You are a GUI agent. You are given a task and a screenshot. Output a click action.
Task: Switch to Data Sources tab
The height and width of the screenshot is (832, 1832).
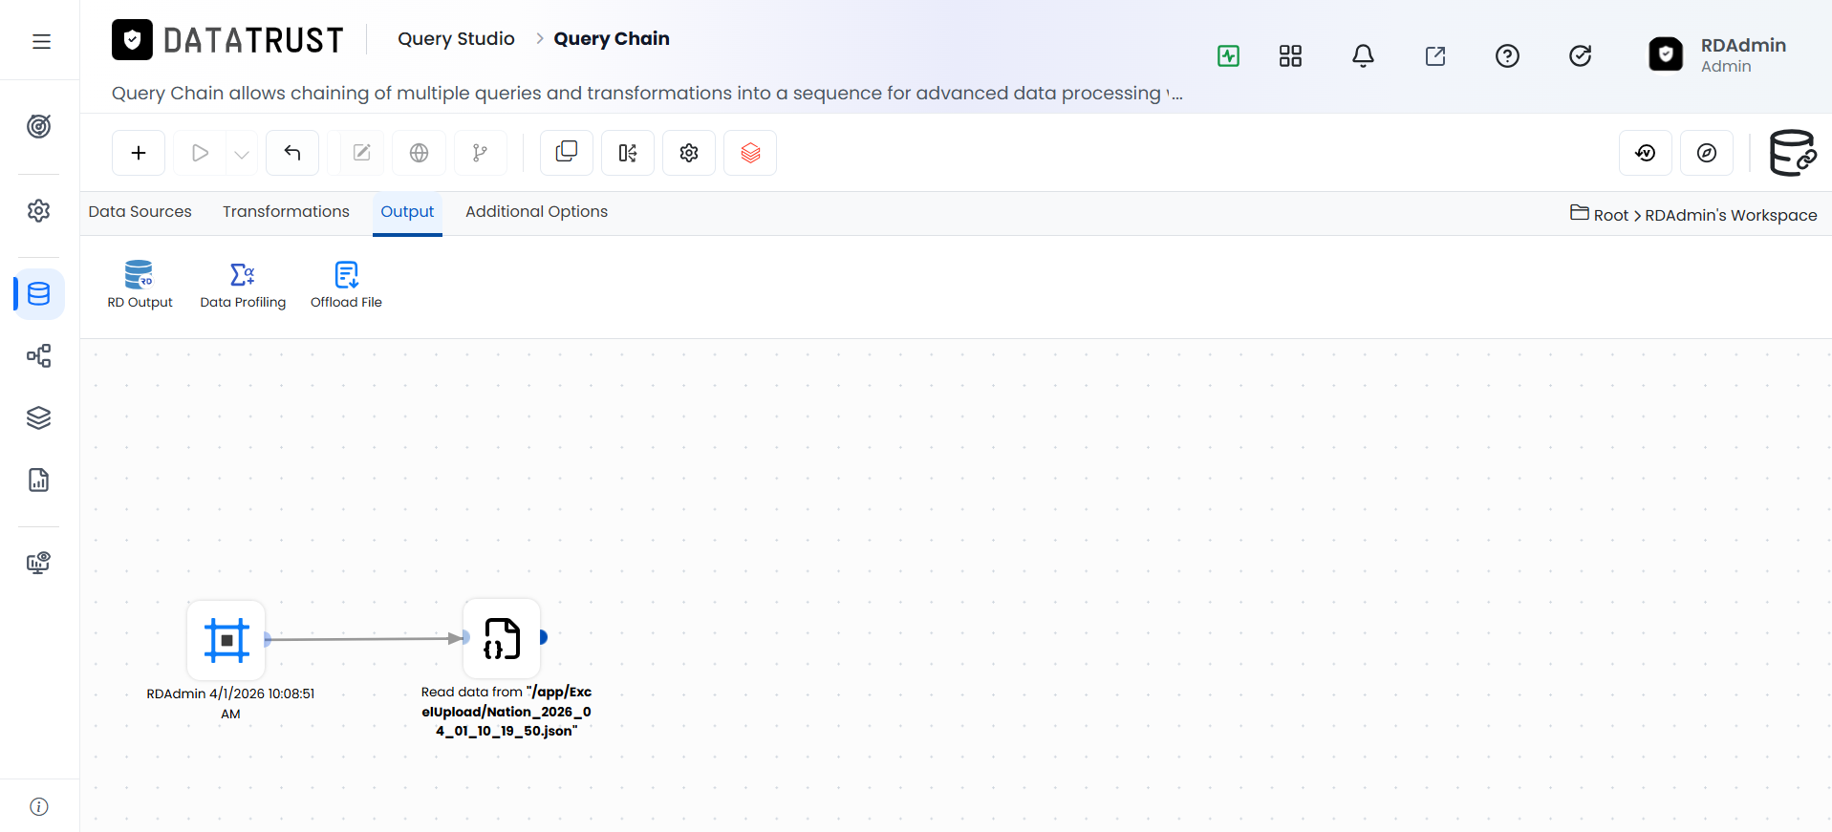click(140, 212)
